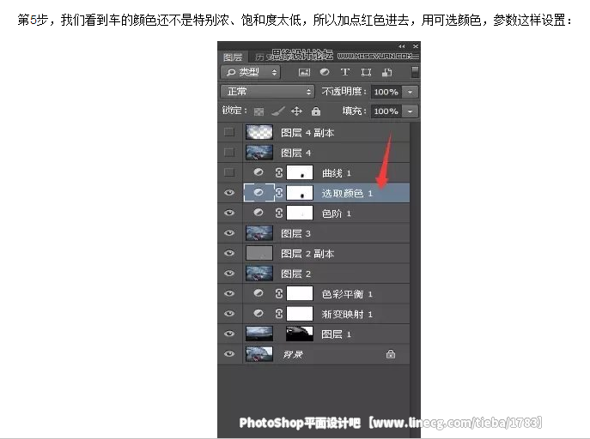Select 曲线 1 layer mask thumbnail
The width and height of the screenshot is (590, 439).
point(300,172)
